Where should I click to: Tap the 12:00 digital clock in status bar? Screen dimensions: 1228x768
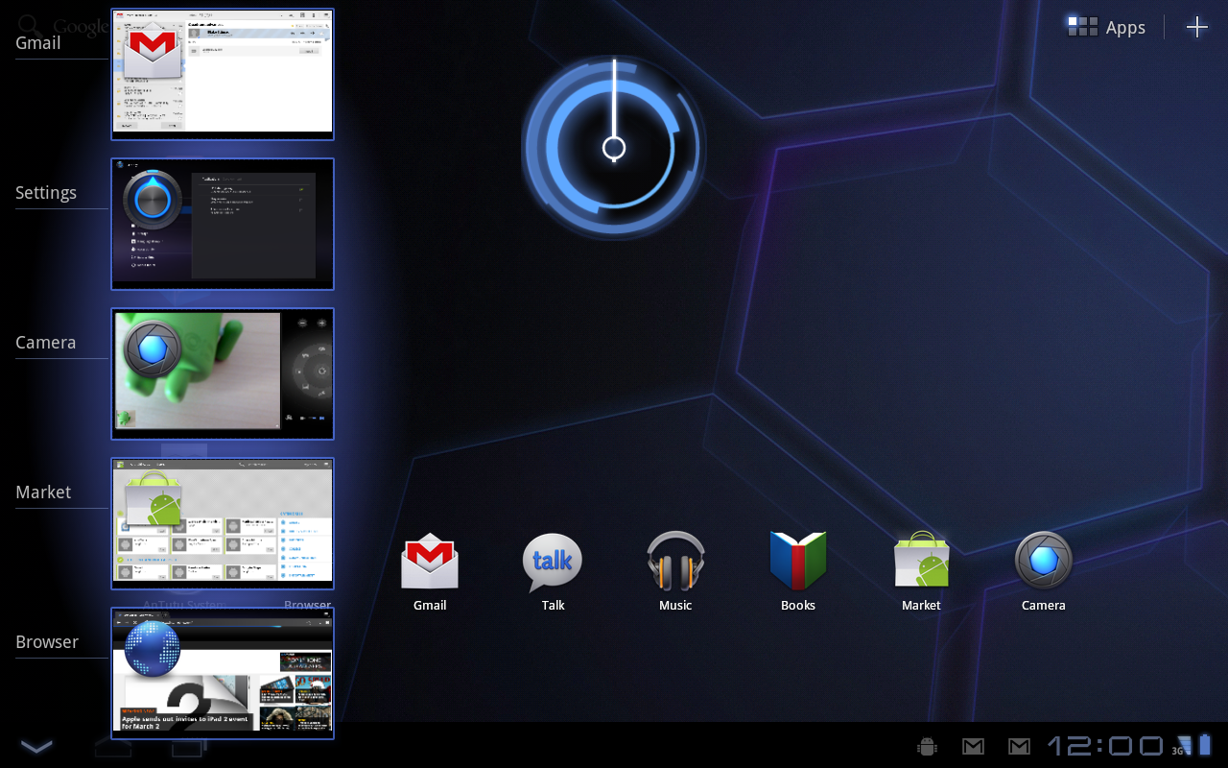point(1105,746)
